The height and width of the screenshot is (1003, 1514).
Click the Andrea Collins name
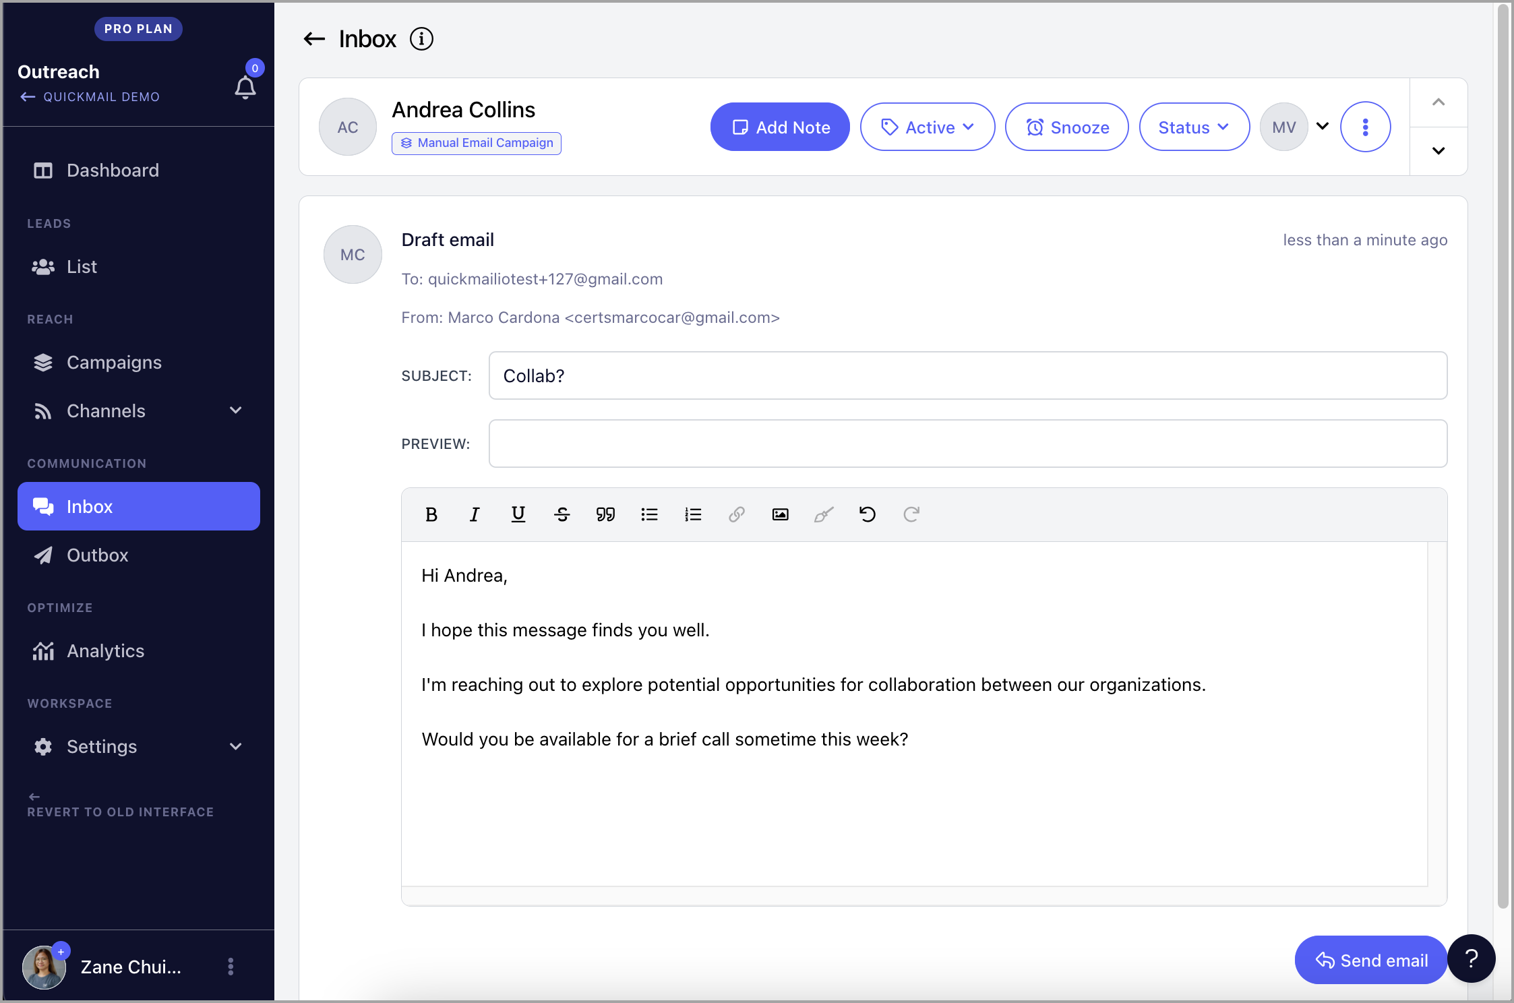pos(464,110)
